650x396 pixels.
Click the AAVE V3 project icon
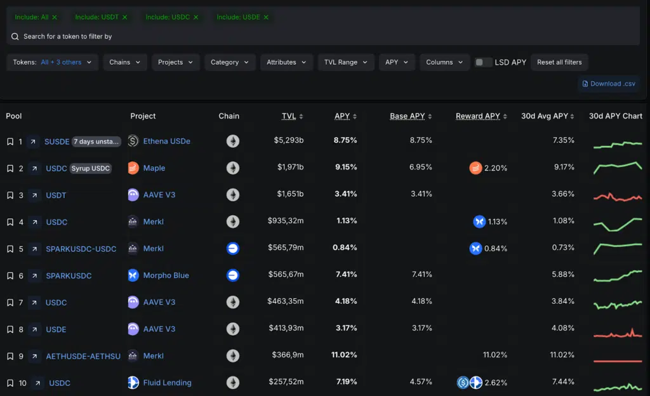coord(133,194)
